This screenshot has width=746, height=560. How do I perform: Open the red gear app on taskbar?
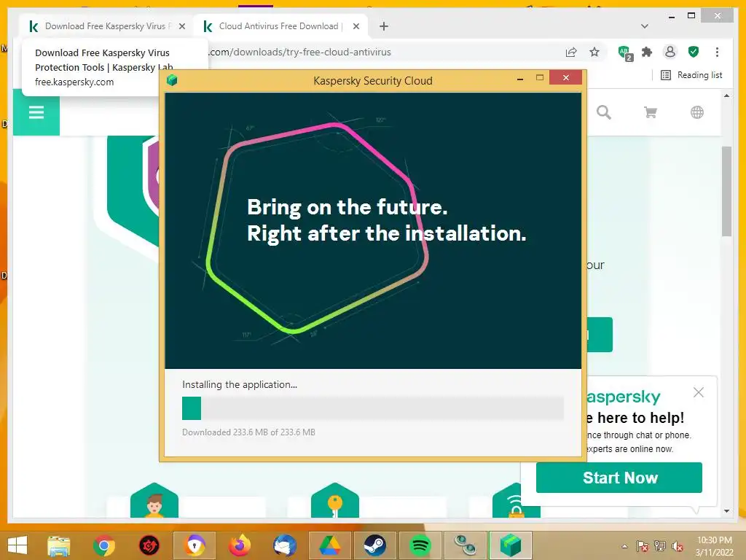click(x=149, y=545)
